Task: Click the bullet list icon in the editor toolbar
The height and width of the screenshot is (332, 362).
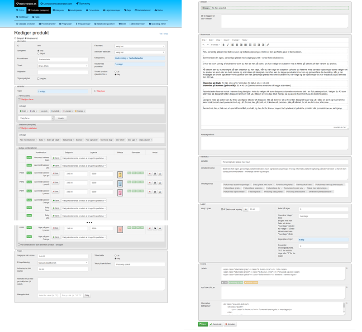Action: 250,45
